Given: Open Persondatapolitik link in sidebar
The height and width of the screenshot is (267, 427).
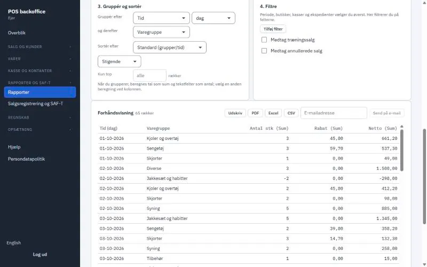Looking at the screenshot, I should pos(26,159).
